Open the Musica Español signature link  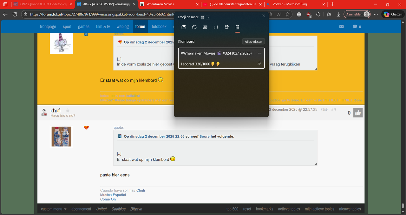click(113, 195)
